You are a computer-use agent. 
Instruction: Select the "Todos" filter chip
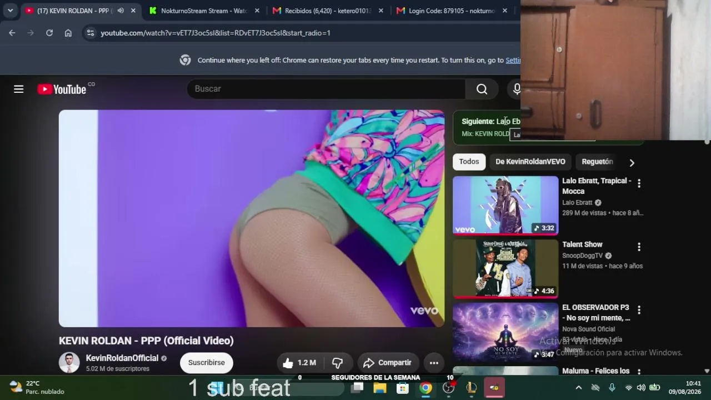[x=469, y=162]
